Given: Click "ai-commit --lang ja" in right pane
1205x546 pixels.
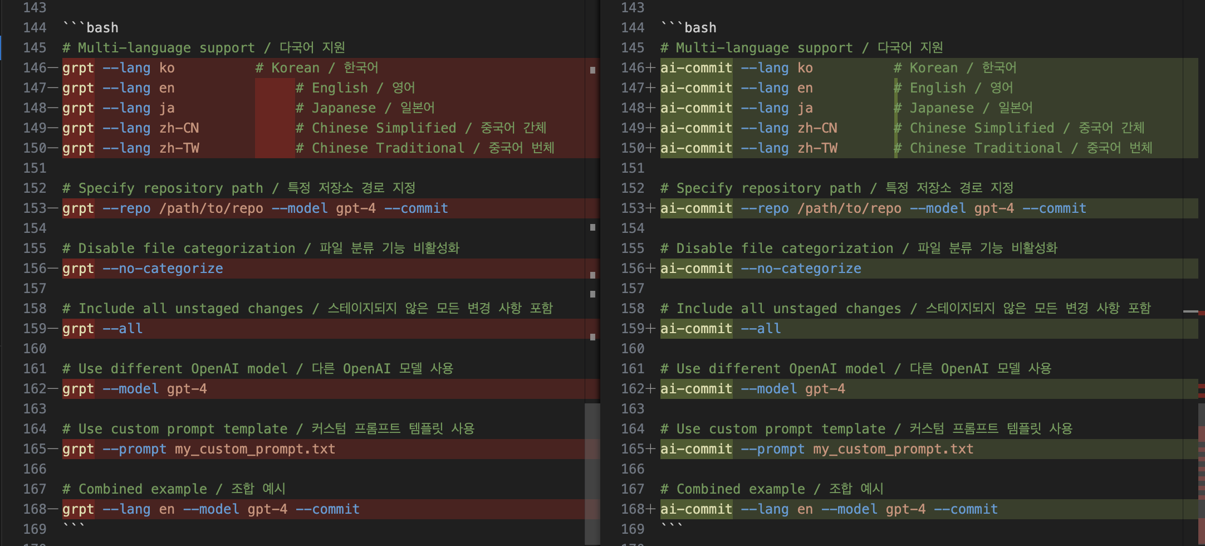Looking at the screenshot, I should point(737,108).
